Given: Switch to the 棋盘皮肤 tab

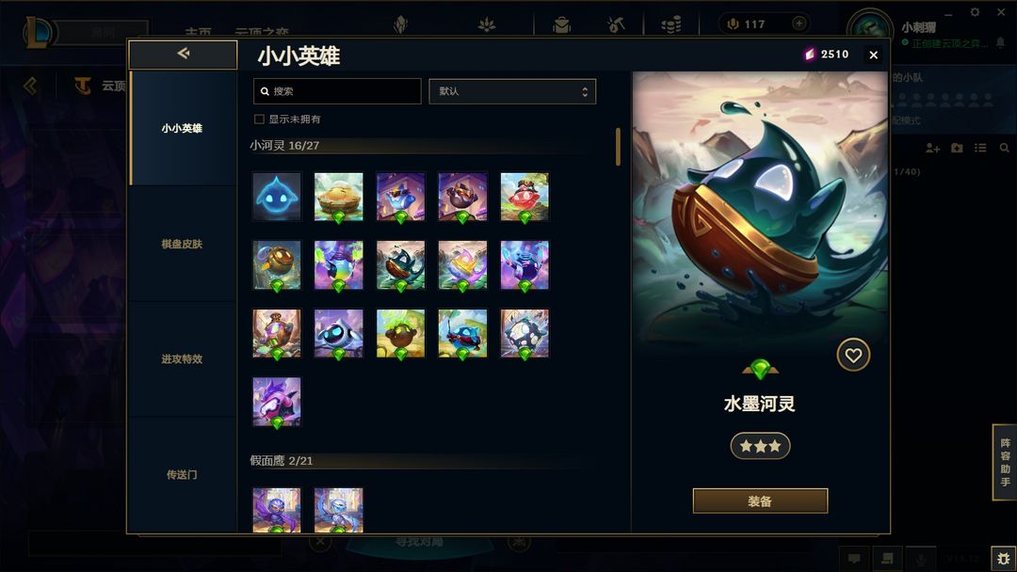Looking at the screenshot, I should (183, 244).
